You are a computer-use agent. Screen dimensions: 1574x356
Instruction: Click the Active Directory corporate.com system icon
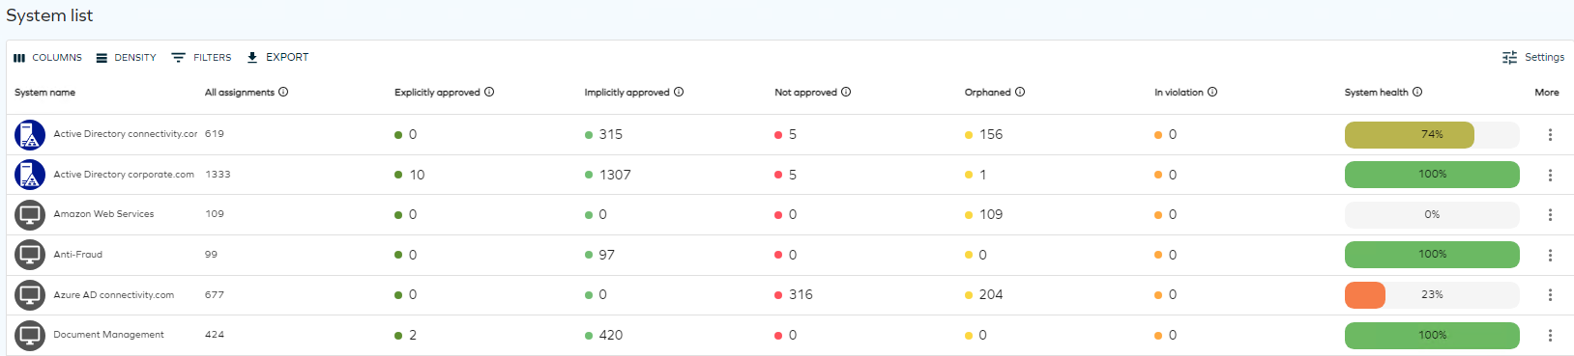pos(30,175)
